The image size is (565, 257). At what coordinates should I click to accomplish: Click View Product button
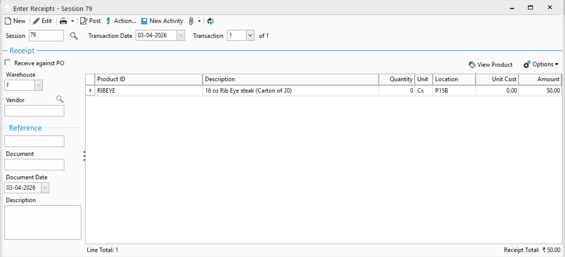tap(491, 65)
